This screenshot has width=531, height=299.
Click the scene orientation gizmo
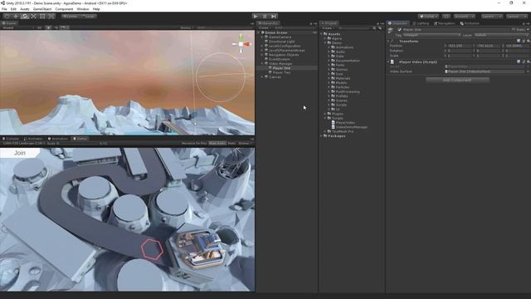(x=241, y=44)
